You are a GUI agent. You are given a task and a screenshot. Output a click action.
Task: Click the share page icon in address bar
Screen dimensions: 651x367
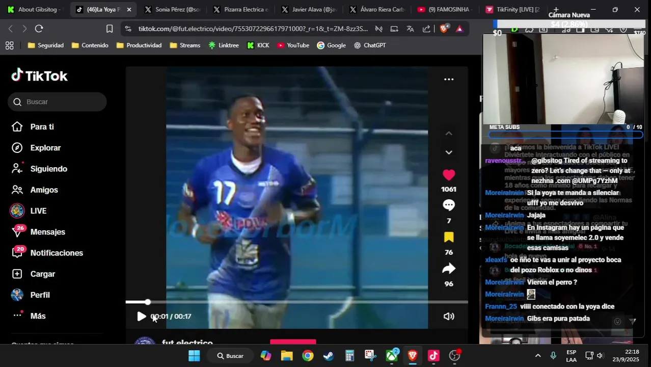point(426,29)
